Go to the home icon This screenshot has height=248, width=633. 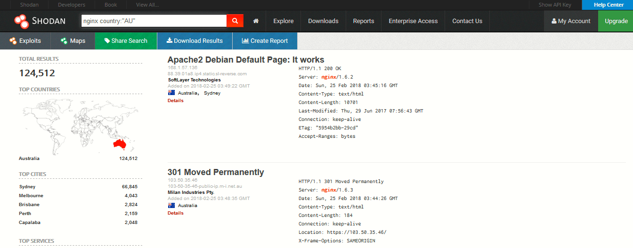pos(256,21)
